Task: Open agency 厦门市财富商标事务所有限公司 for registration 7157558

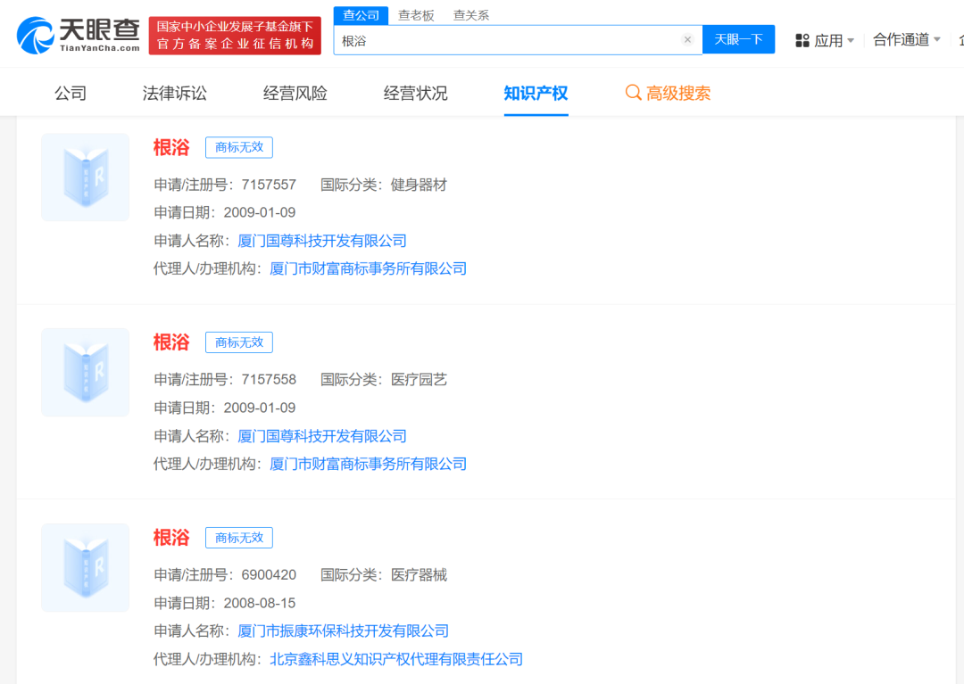Action: 369,465
